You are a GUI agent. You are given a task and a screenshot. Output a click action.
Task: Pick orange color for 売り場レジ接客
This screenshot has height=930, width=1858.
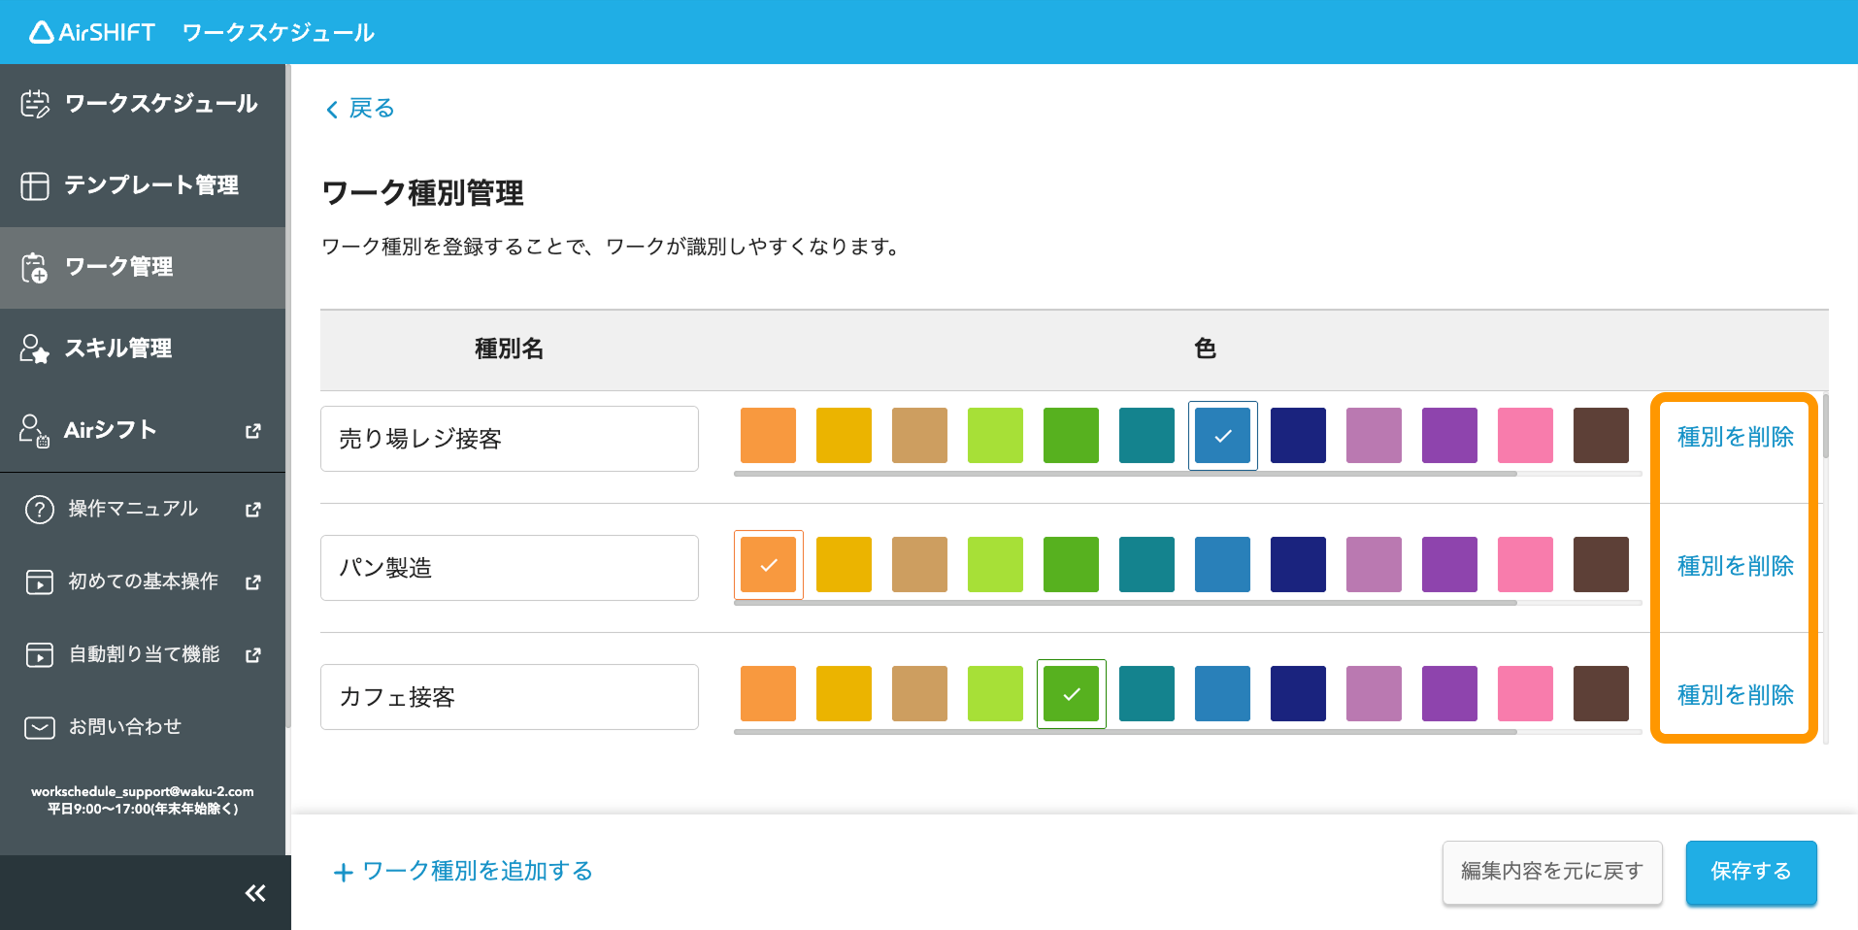click(x=768, y=435)
